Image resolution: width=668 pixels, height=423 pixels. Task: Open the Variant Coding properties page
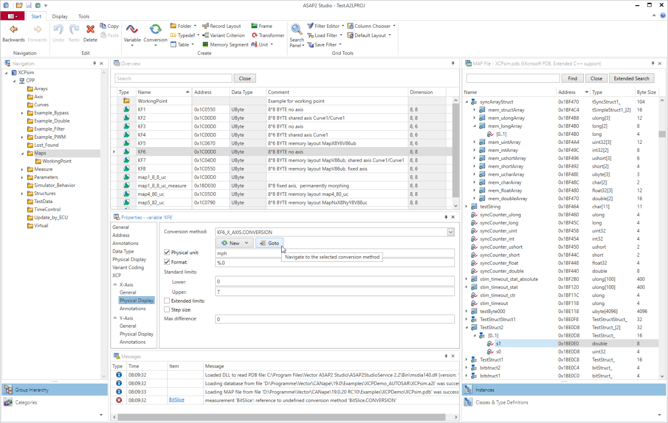(x=128, y=267)
